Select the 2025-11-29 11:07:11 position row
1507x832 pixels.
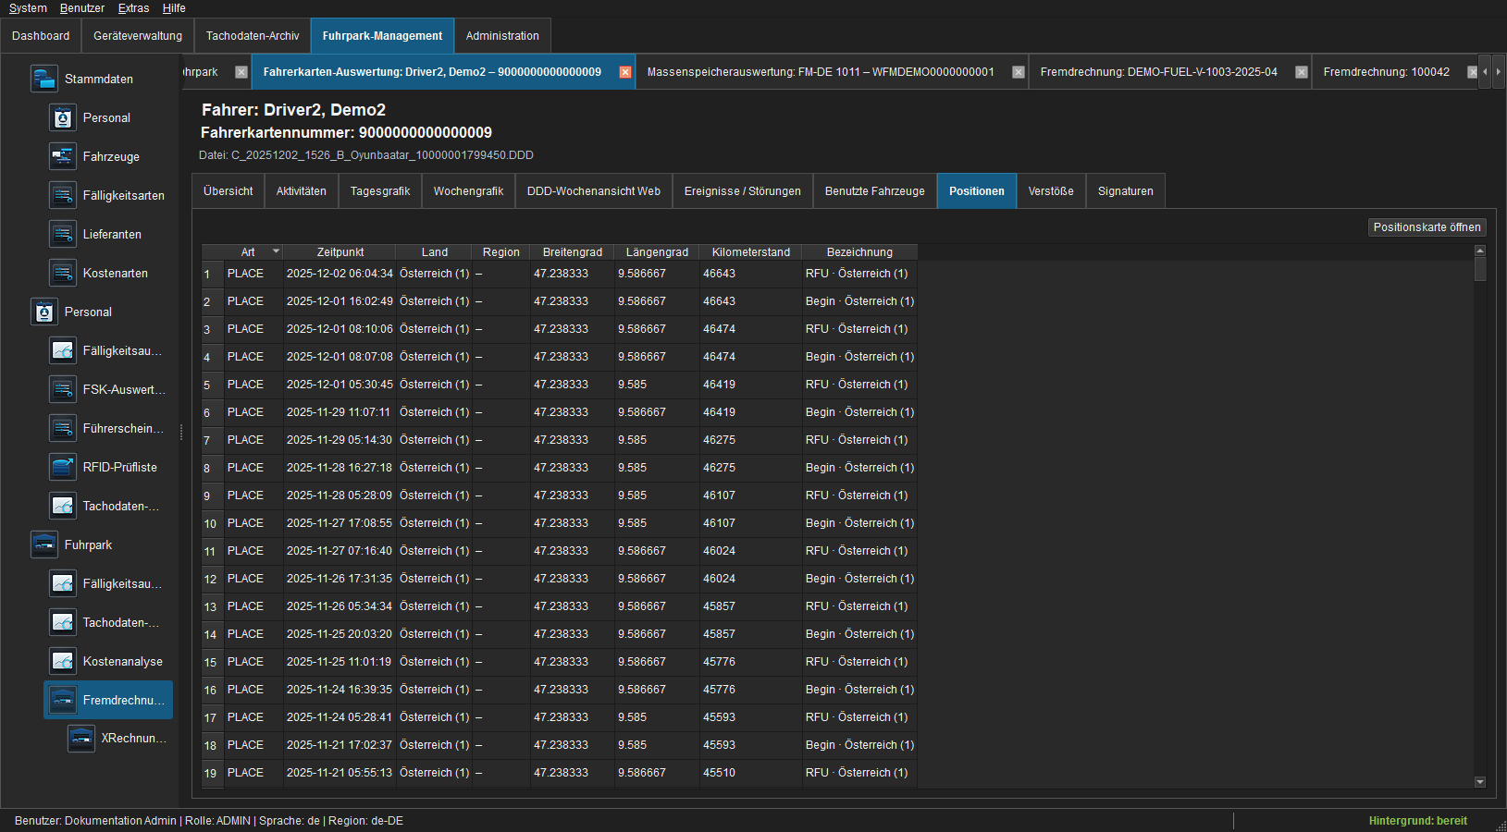coord(560,412)
